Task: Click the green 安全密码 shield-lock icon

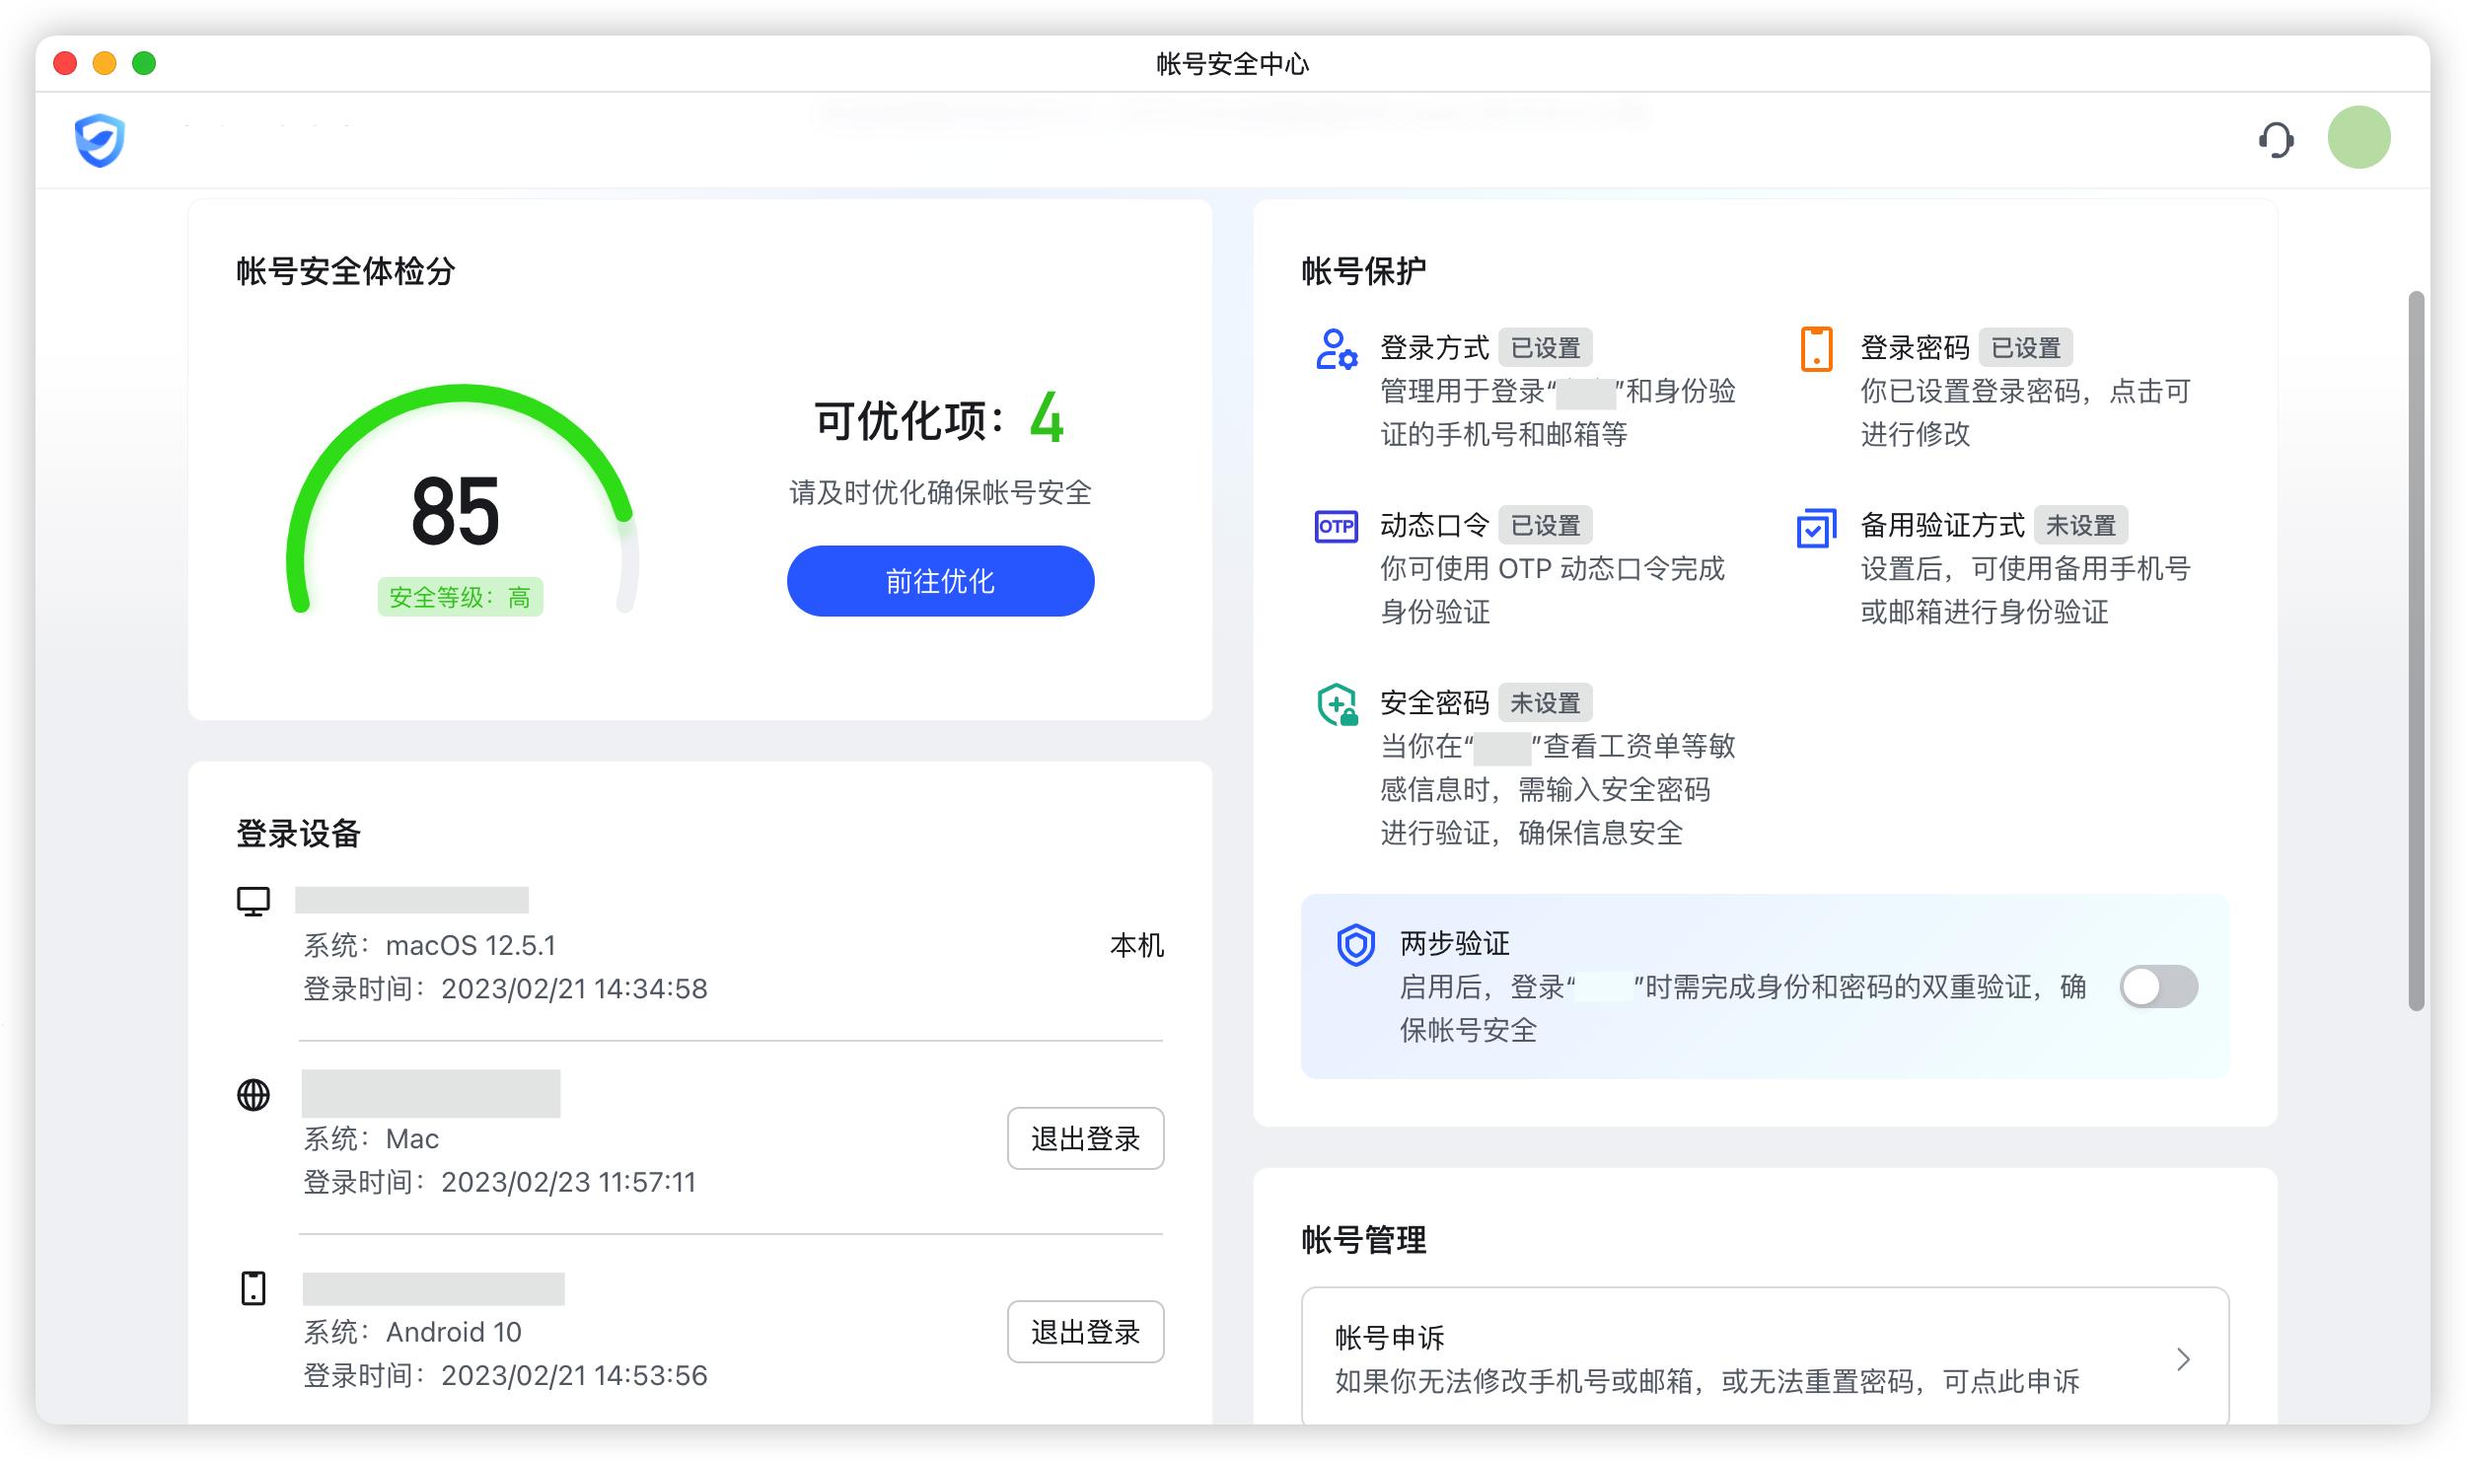Action: [1337, 705]
